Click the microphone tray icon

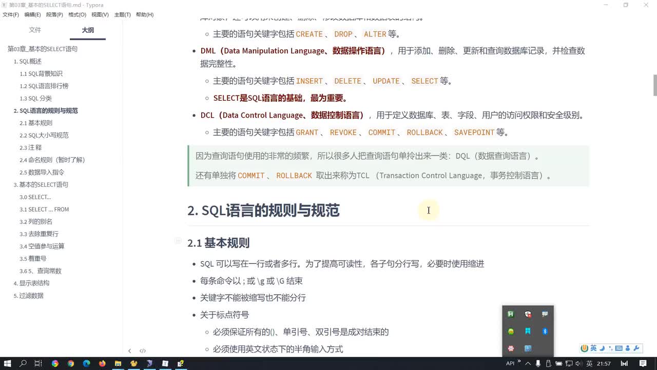tap(538, 363)
